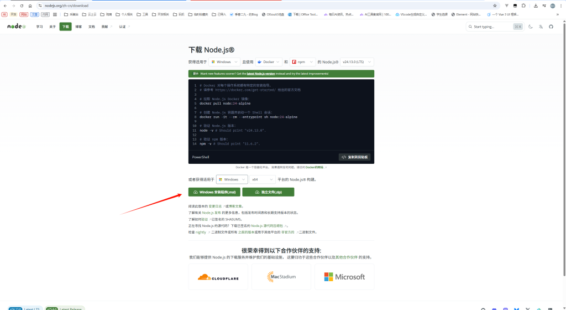The width and height of the screenshot is (566, 310).
Task: Open the apps grid bookmark icon
Action: click(55, 14)
